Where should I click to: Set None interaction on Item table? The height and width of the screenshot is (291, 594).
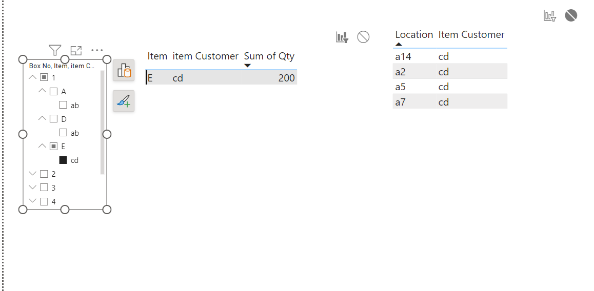[363, 37]
